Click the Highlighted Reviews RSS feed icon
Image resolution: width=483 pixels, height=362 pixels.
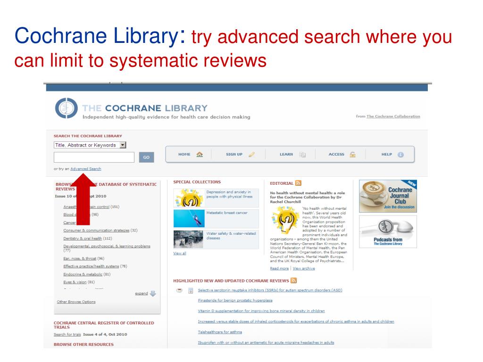(x=293, y=280)
